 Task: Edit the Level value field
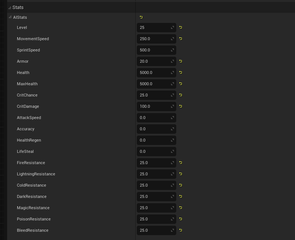pos(156,27)
